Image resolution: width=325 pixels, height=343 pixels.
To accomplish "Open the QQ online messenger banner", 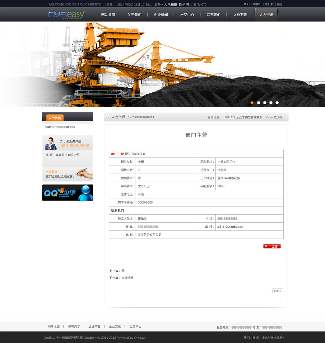I will 68,193.
